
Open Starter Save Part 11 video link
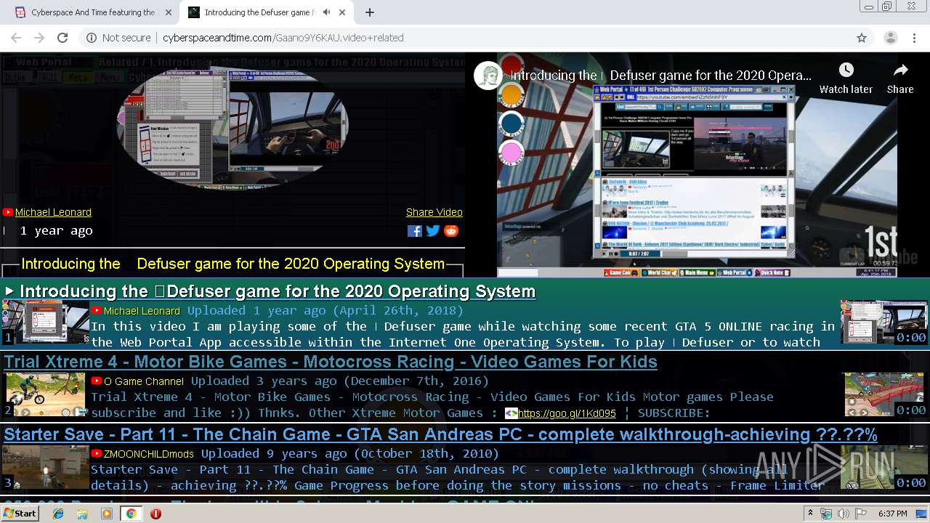tap(440, 434)
